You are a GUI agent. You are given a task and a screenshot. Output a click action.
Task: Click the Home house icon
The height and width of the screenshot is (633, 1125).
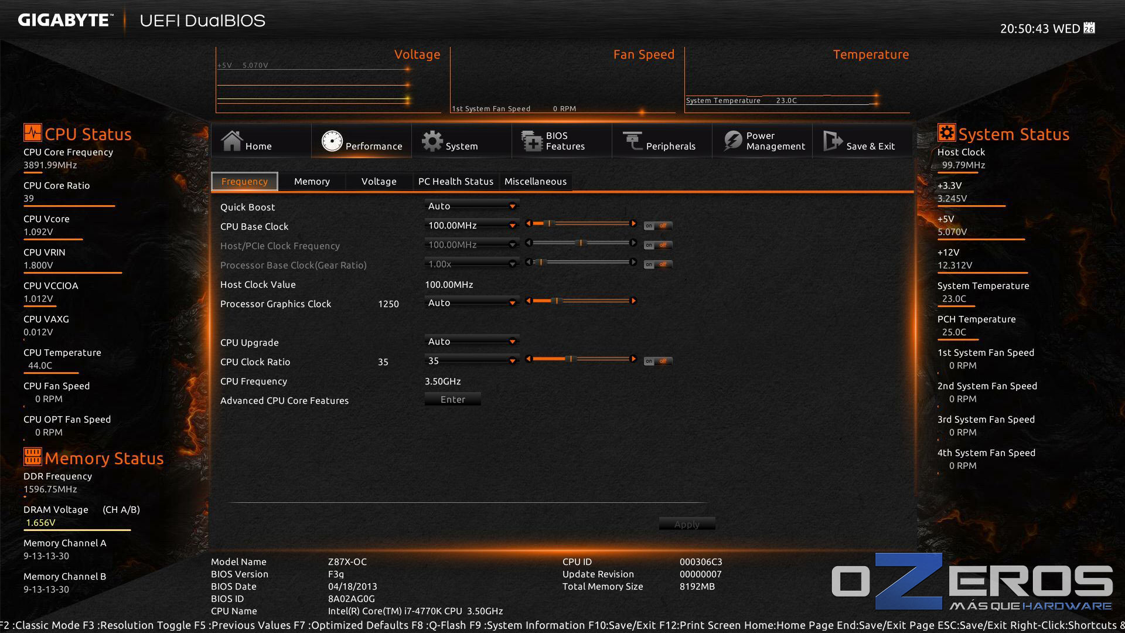[x=231, y=141]
